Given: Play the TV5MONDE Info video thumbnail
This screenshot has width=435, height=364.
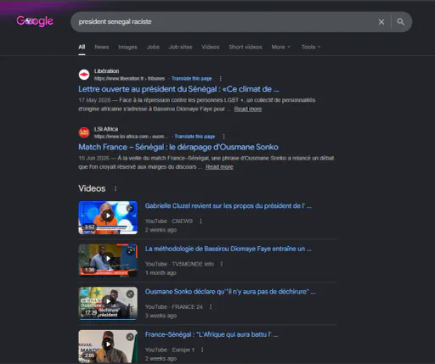Looking at the screenshot, I should click(108, 260).
